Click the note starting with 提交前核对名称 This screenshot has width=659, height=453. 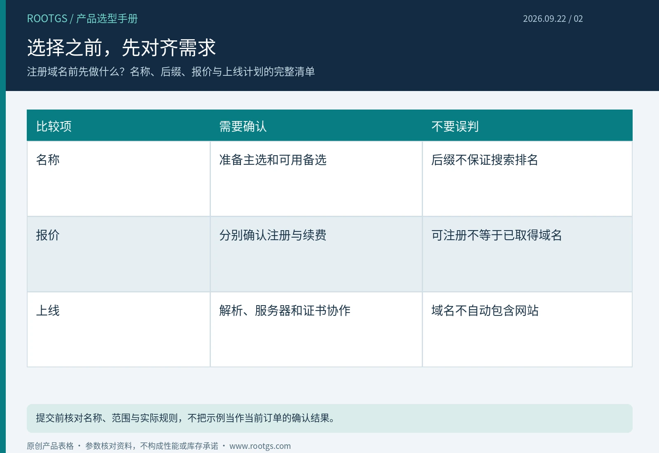(329, 418)
